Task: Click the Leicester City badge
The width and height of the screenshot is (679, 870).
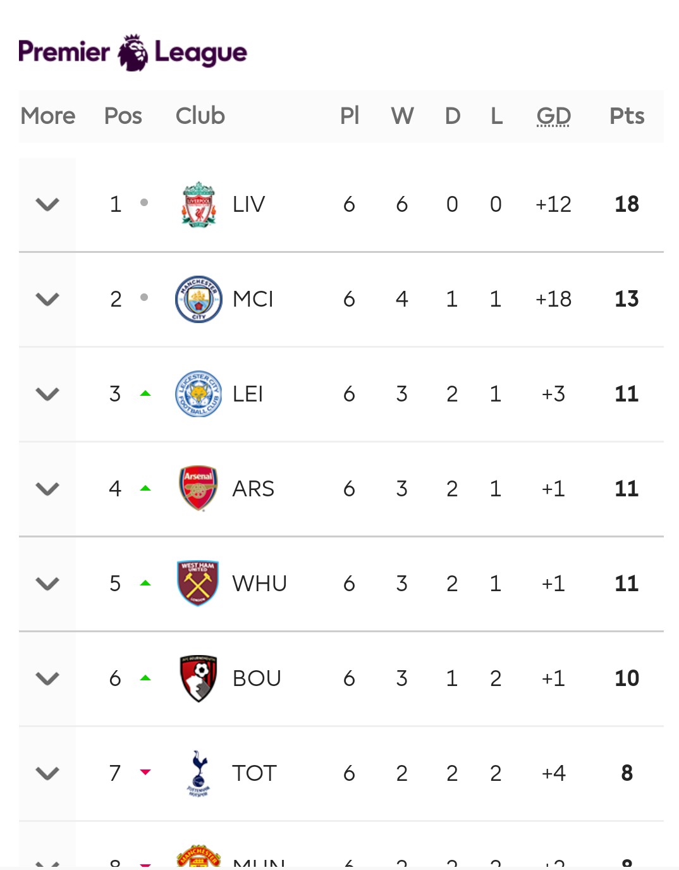Action: [199, 394]
